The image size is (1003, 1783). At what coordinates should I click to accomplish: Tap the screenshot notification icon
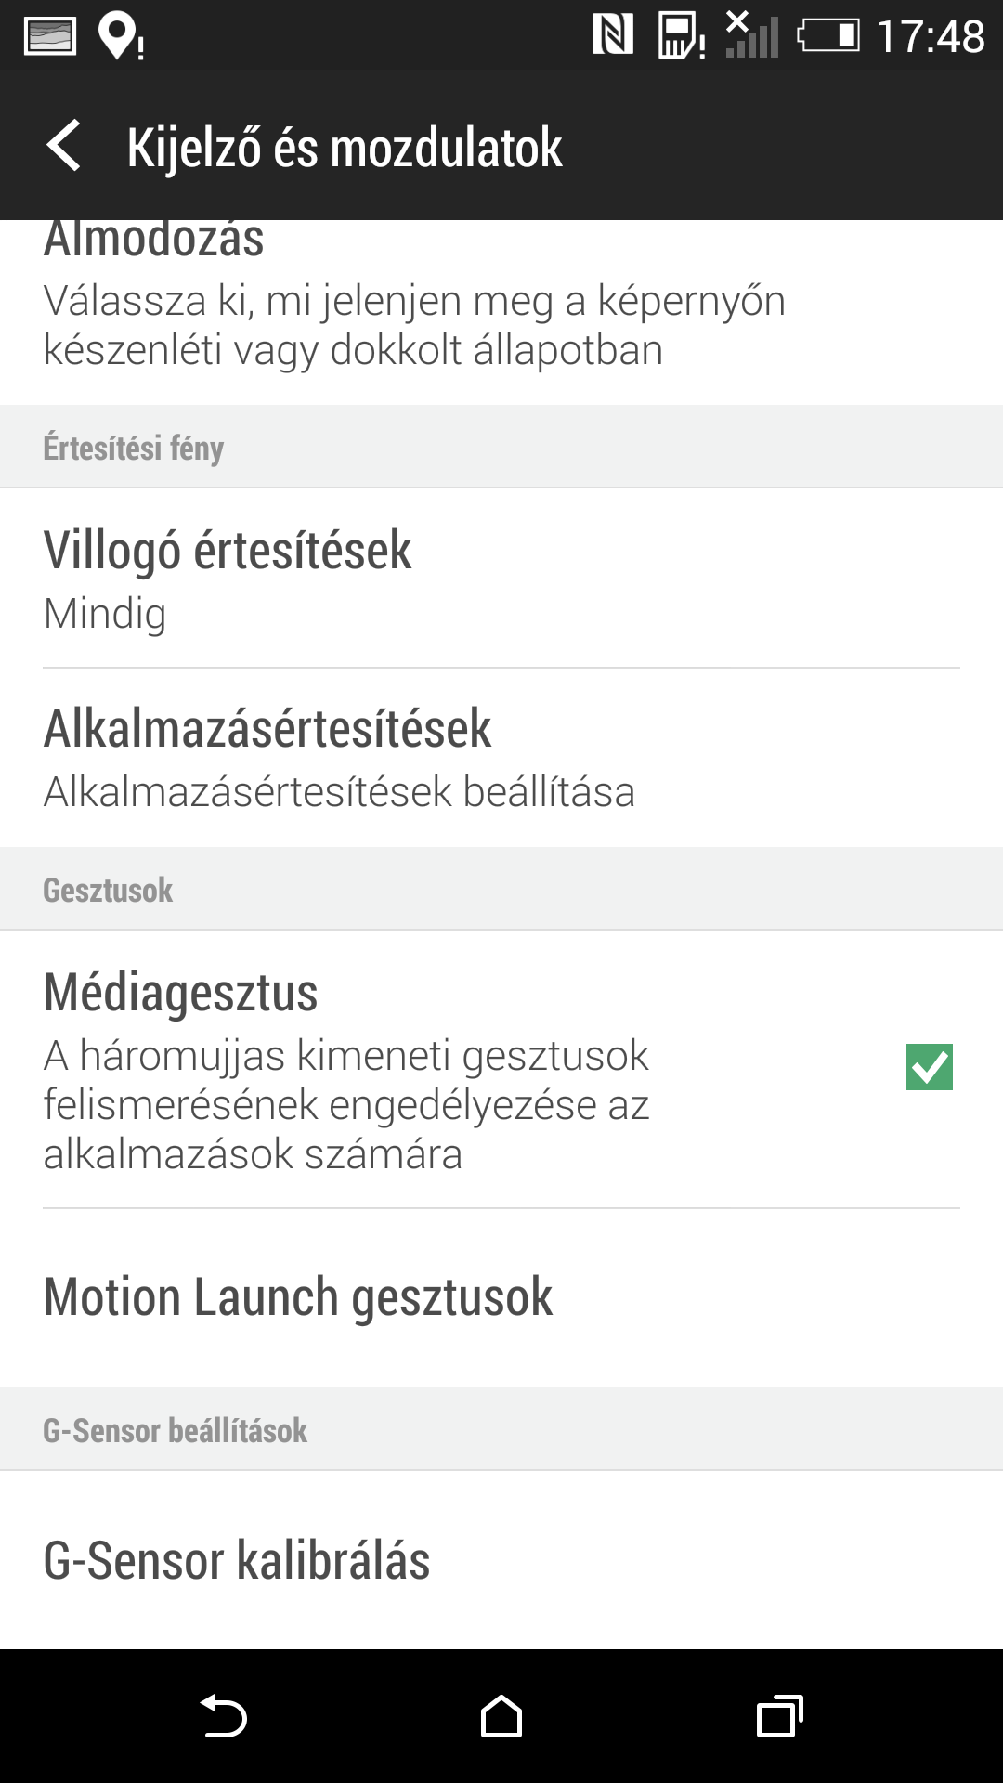click(x=50, y=36)
